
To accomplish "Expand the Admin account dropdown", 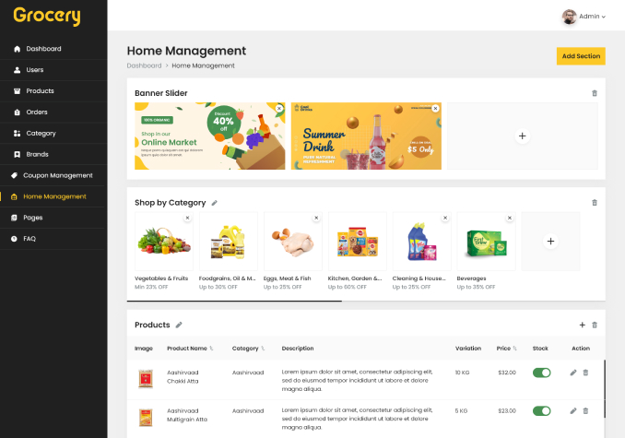I will coord(592,17).
